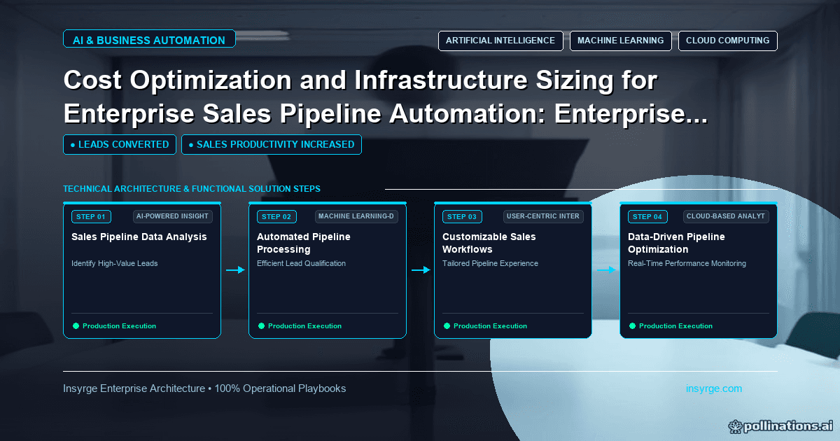This screenshot has height=441, width=840.
Task: Click Identify High-Value Leads text
Action: click(115, 264)
